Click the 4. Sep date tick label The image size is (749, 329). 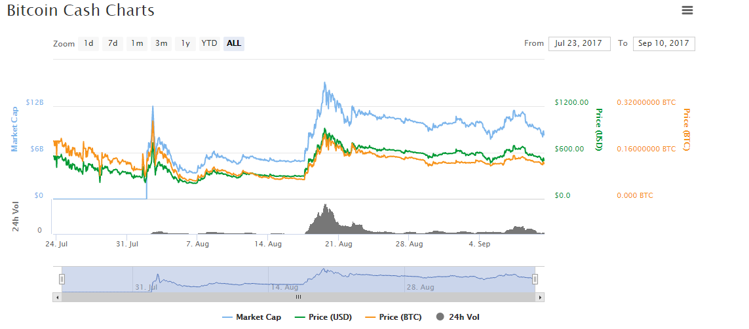479,244
